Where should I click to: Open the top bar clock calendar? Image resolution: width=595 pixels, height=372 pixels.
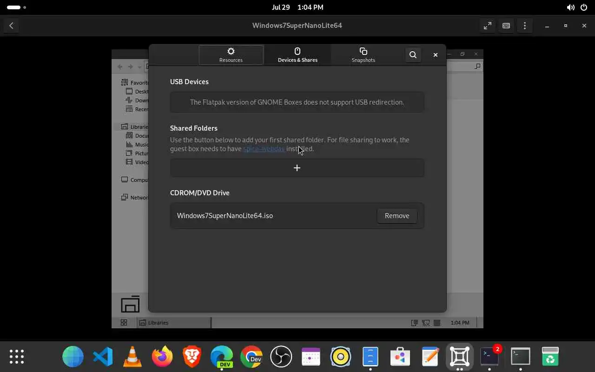(x=297, y=7)
